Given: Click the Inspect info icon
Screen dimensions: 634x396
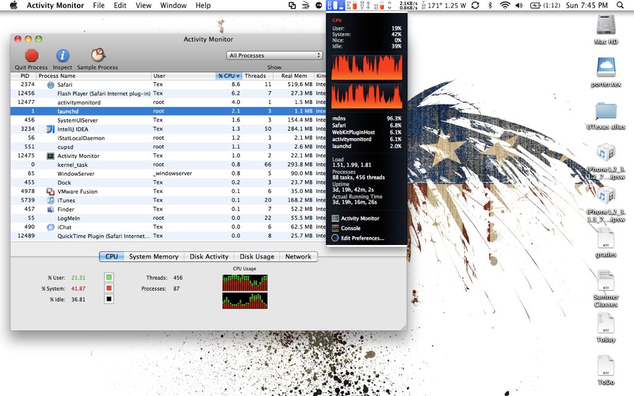Looking at the screenshot, I should point(63,55).
